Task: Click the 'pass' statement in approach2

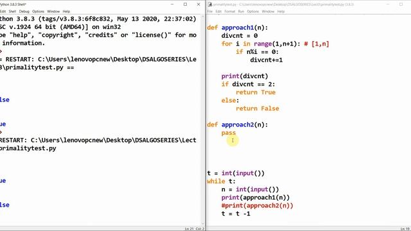Action: pos(229,133)
